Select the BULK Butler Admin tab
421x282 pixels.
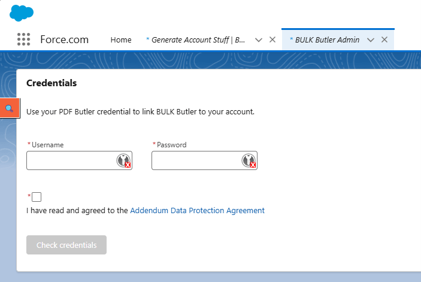[x=326, y=40]
